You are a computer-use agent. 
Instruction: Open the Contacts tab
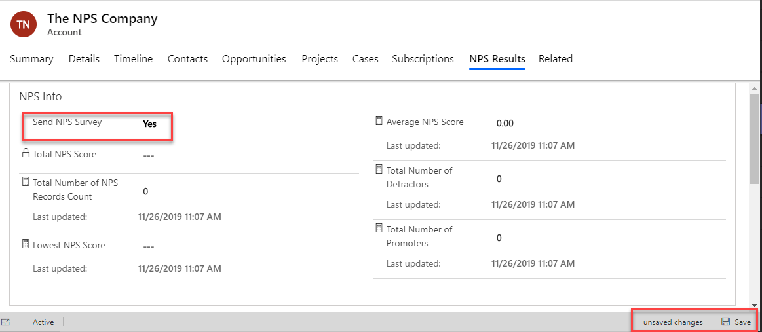[187, 59]
